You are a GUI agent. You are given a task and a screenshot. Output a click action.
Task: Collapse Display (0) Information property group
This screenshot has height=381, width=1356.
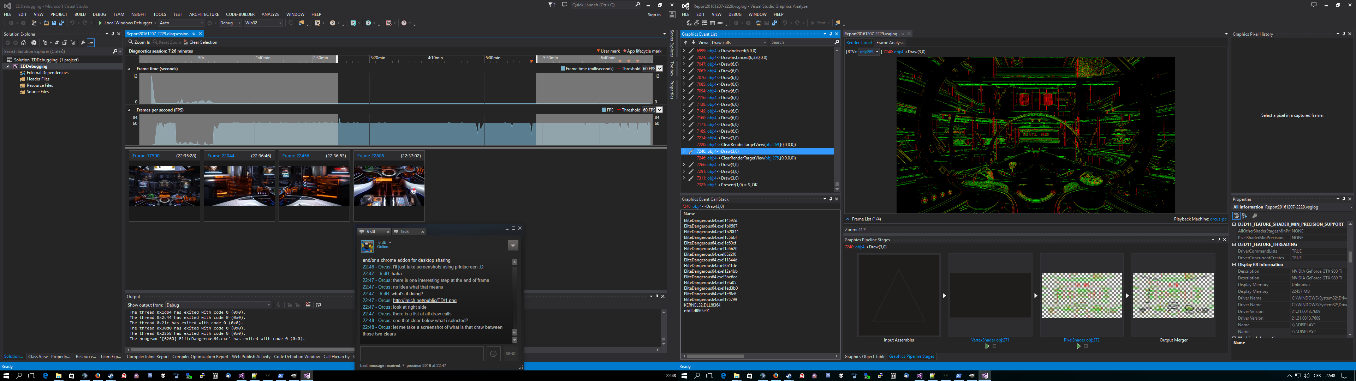point(1234,265)
